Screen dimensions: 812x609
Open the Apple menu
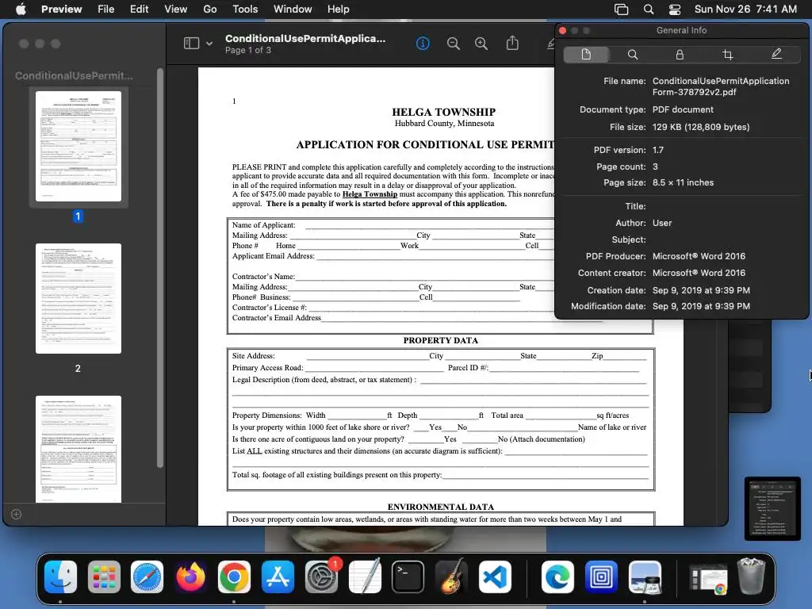(21, 9)
